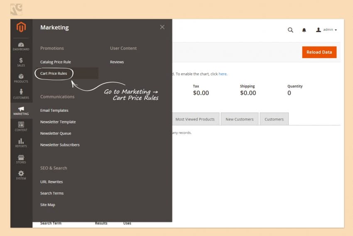Open notifications bell icon
353x236 pixels.
tap(304, 30)
